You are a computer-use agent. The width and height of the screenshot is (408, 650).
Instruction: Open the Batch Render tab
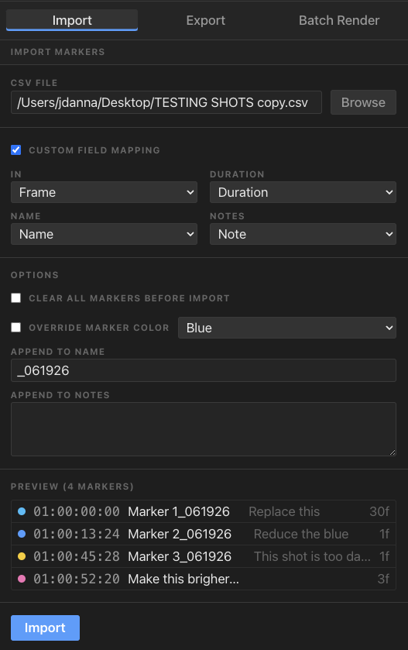coord(339,20)
